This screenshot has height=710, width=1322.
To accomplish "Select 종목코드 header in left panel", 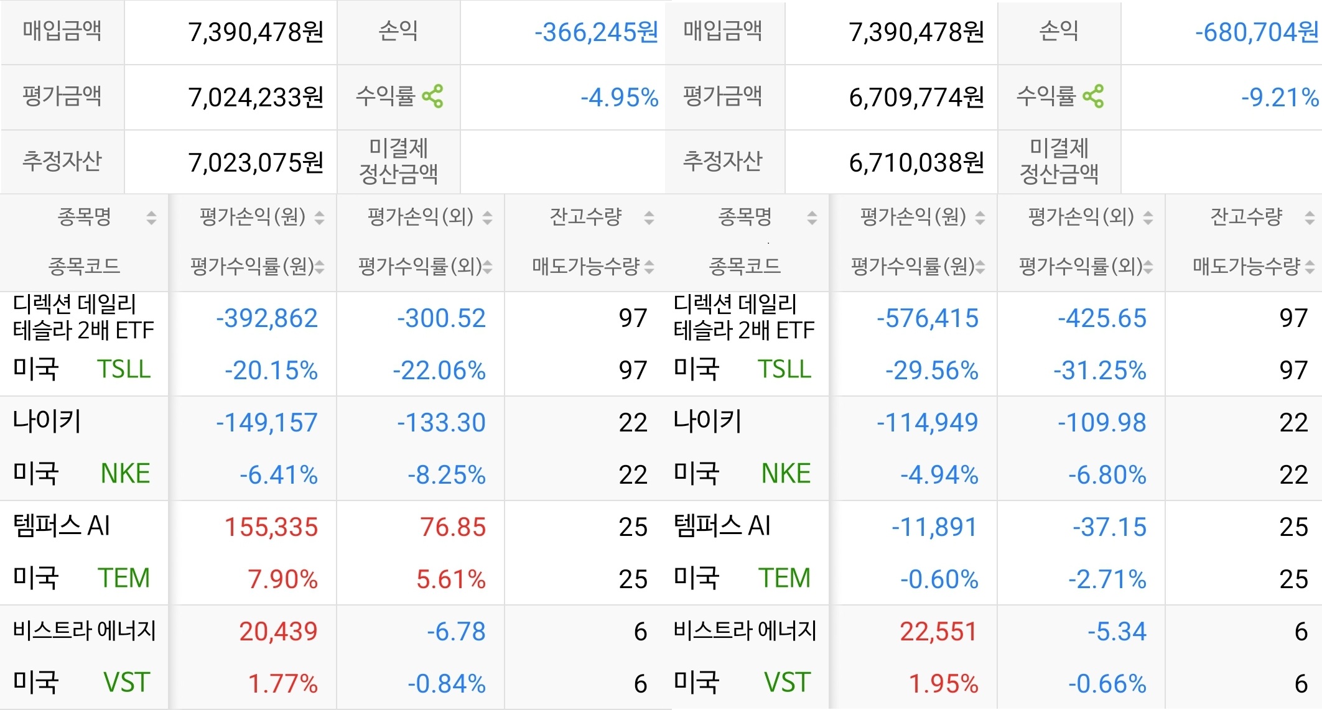I will [84, 267].
